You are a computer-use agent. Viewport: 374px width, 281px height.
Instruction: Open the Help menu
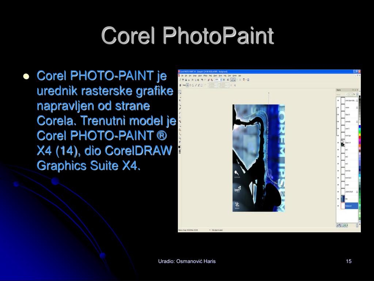tap(240, 75)
